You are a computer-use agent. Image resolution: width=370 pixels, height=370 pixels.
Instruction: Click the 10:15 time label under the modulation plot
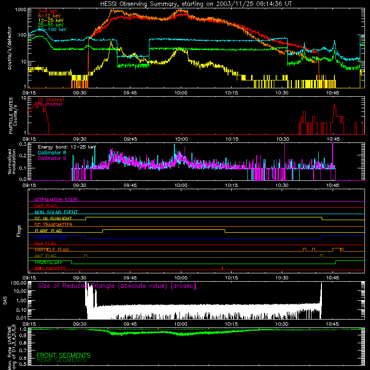click(232, 185)
